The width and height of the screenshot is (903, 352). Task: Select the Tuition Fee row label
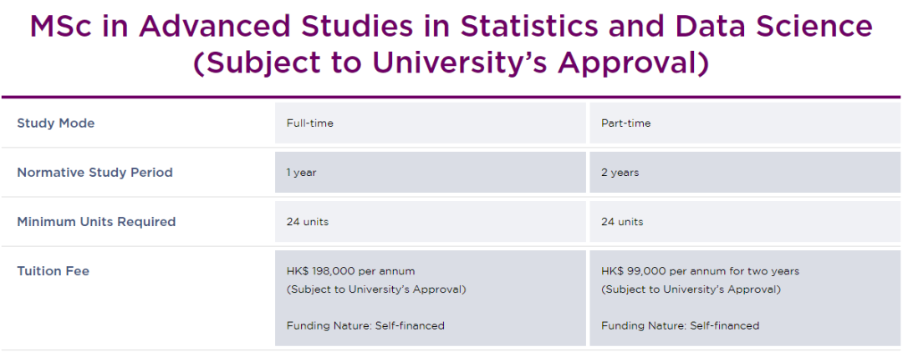click(53, 271)
